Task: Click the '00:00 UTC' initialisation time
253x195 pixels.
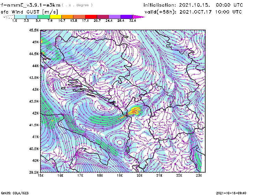Action: (x=230, y=5)
